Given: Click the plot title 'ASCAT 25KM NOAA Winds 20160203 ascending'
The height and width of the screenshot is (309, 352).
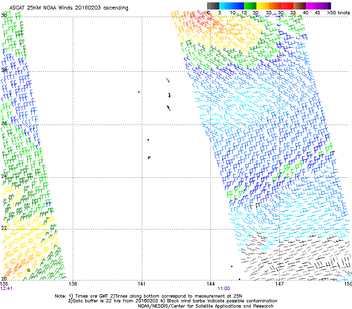Looking at the screenshot, I should 68,8.
